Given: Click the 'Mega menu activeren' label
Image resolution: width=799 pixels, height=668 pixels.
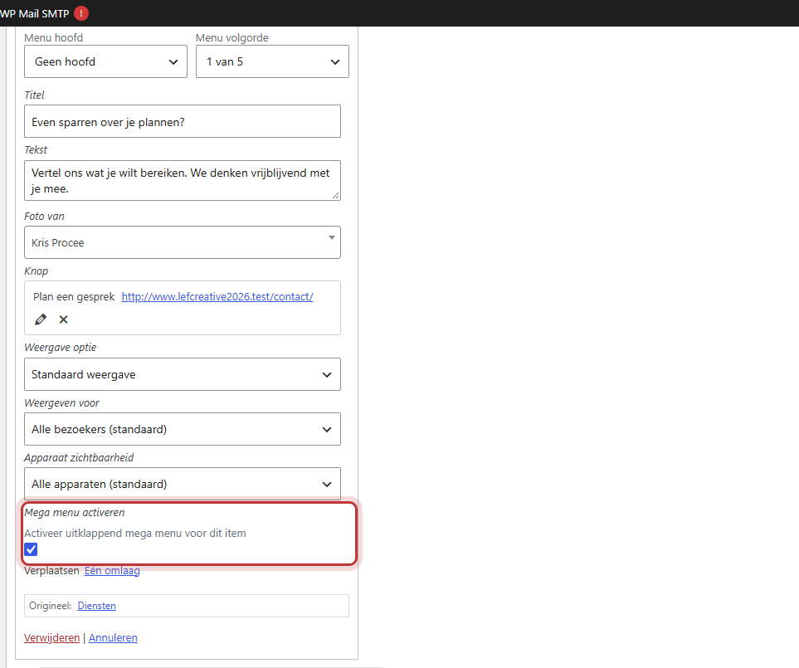Looking at the screenshot, I should pyautogui.click(x=75, y=513).
